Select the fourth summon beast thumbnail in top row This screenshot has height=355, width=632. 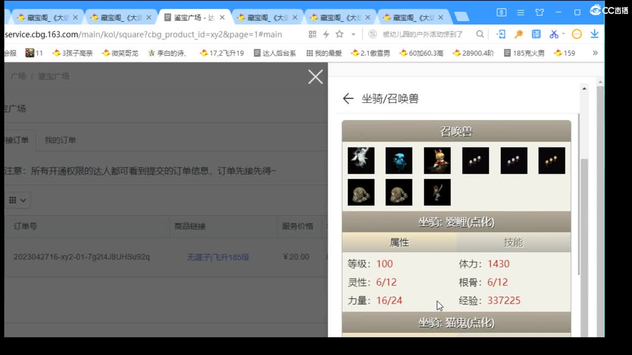coord(475,160)
